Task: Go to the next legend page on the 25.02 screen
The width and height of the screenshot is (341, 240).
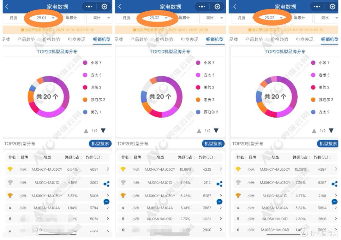Action: tap(216, 131)
